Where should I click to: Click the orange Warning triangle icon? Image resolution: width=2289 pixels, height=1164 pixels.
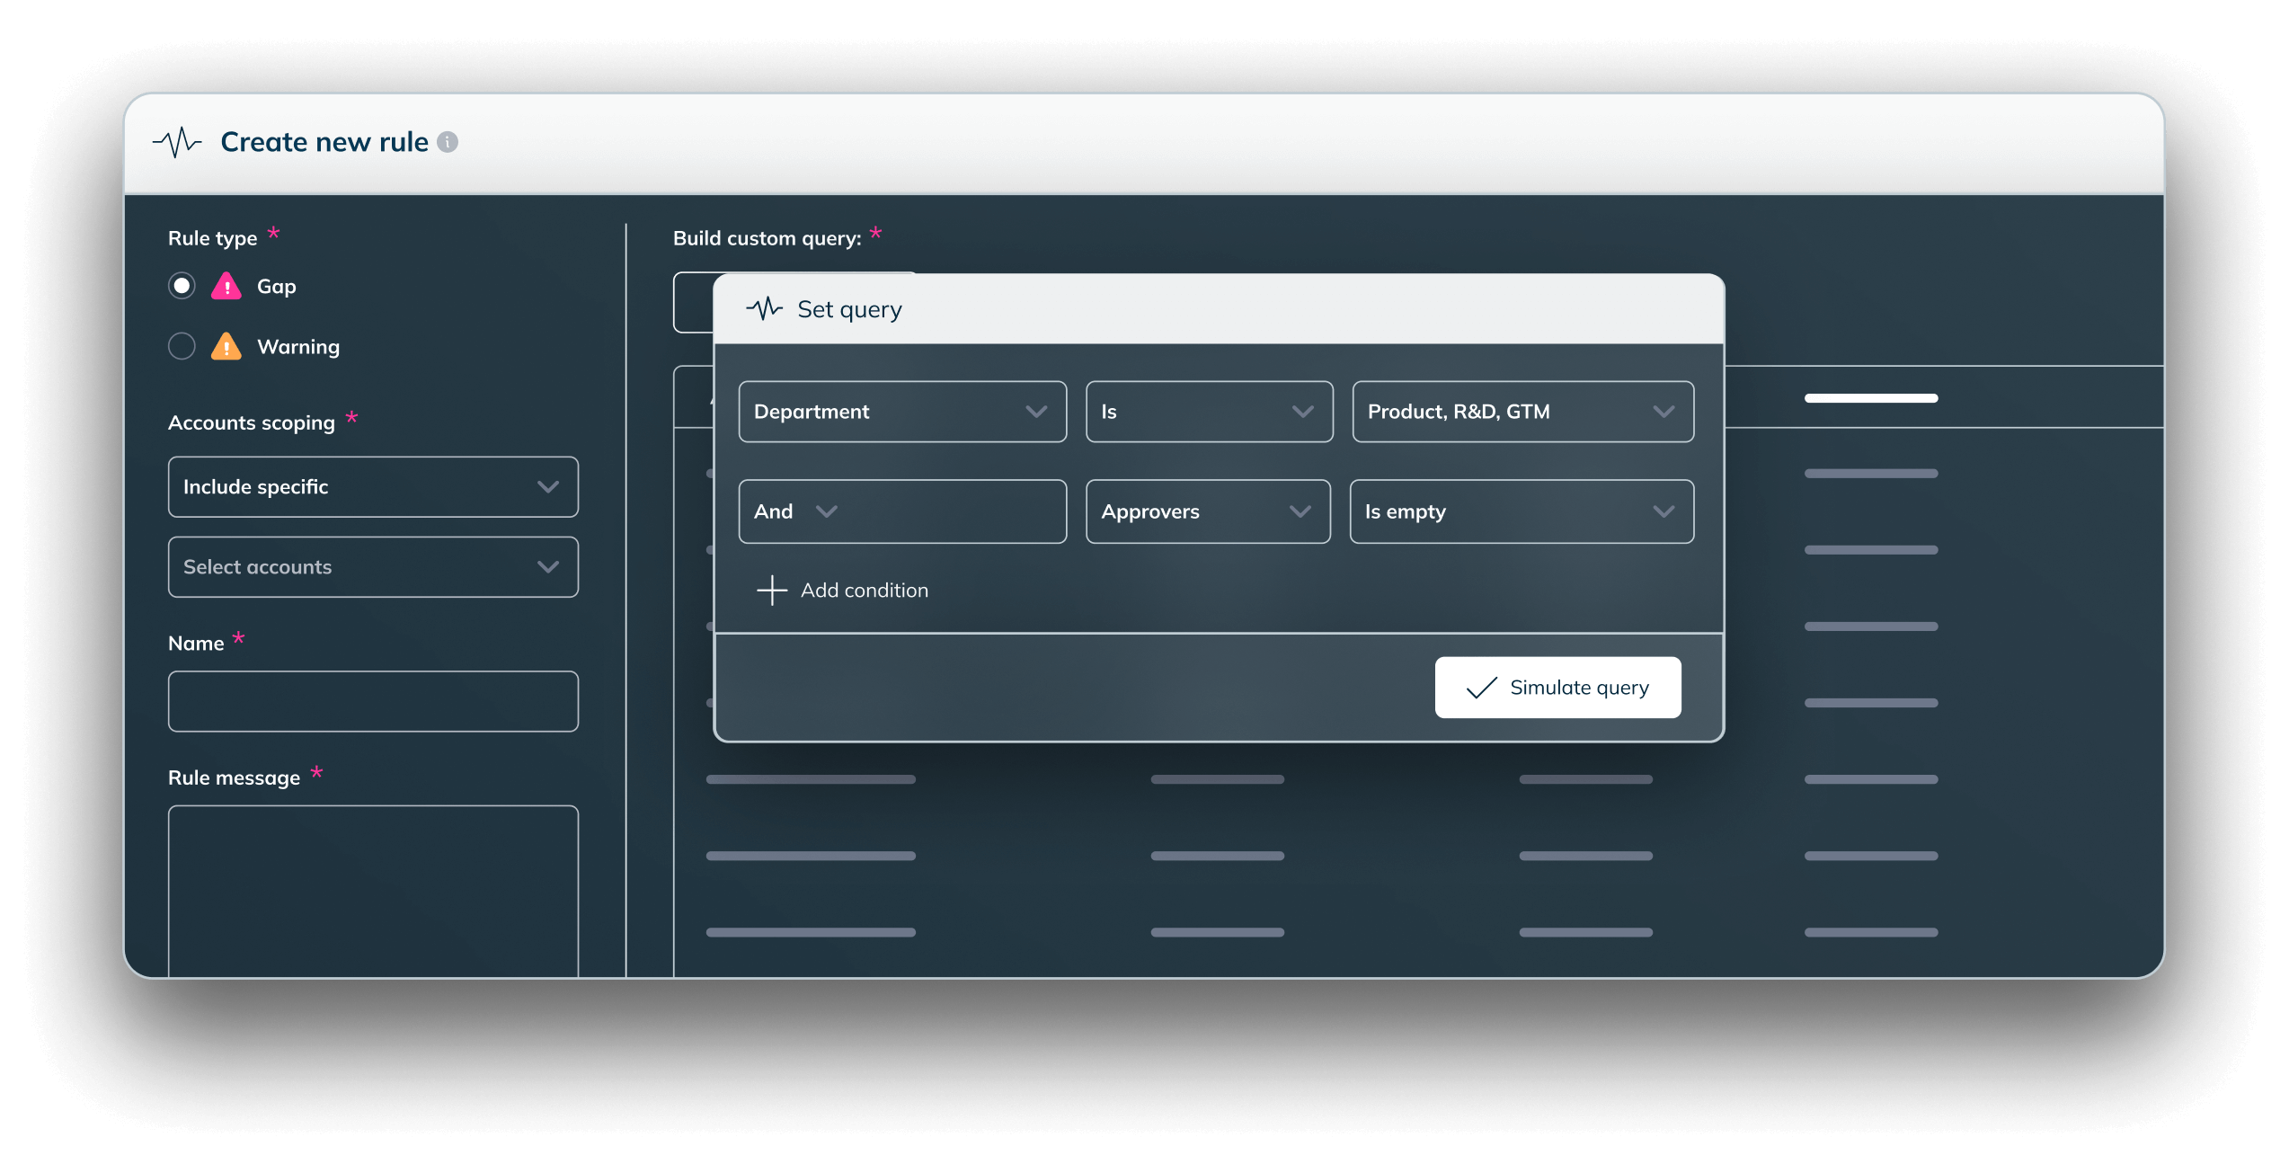pos(226,347)
